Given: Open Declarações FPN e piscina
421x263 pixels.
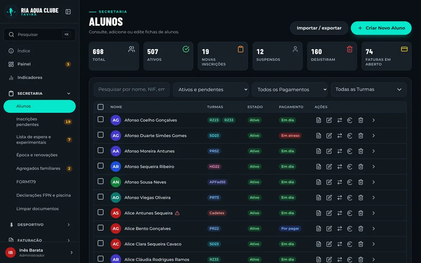Looking at the screenshot, I should [39, 195].
